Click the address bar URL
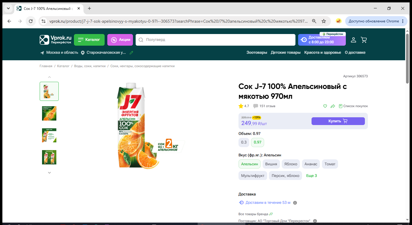This screenshot has width=412, height=225. click(178, 21)
